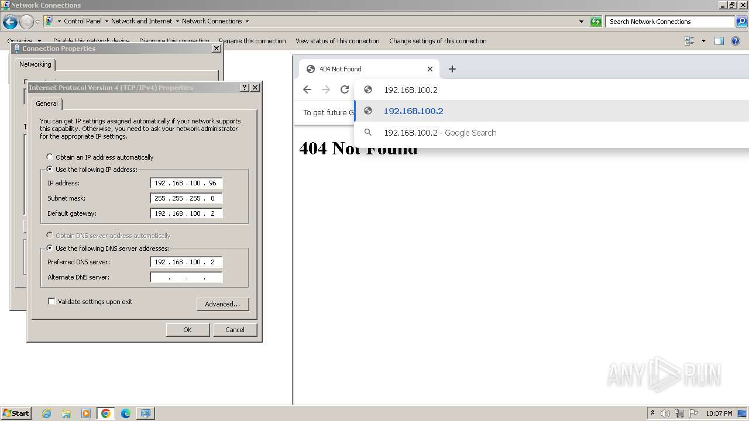Close the Connection Properties dialog
The height and width of the screenshot is (421, 749).
(216, 49)
